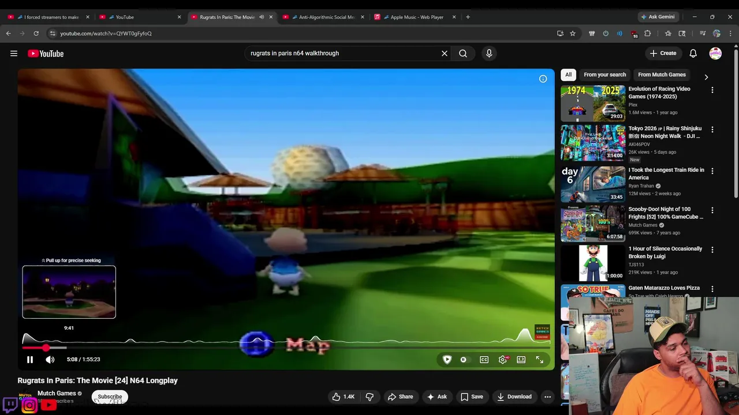Image resolution: width=739 pixels, height=415 pixels.
Task: Click the Ask sparkle button
Action: click(436, 397)
